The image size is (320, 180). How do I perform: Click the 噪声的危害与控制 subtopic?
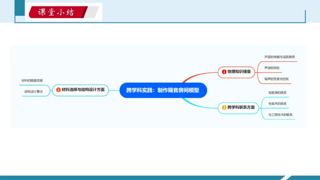pos(276,79)
